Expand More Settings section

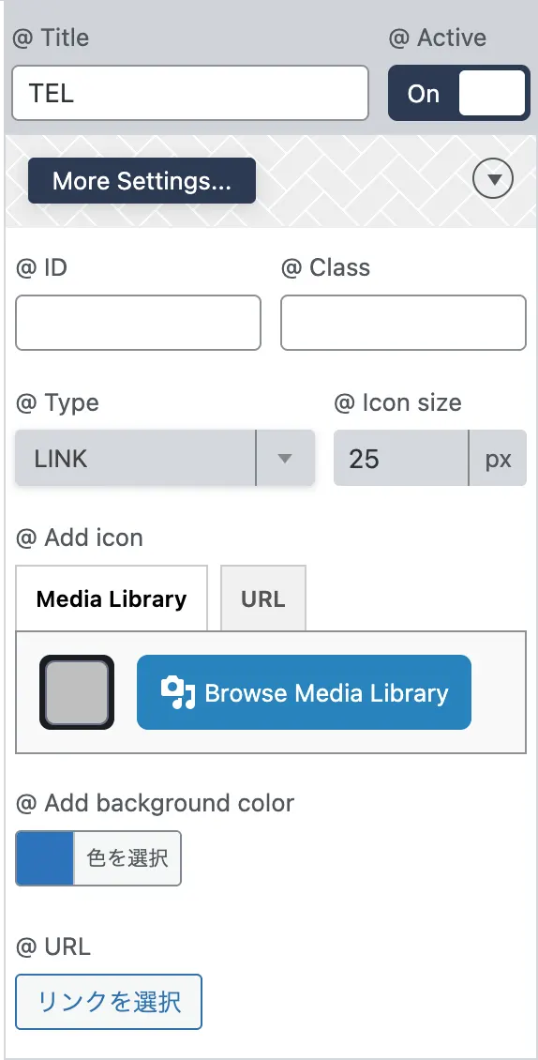[142, 180]
